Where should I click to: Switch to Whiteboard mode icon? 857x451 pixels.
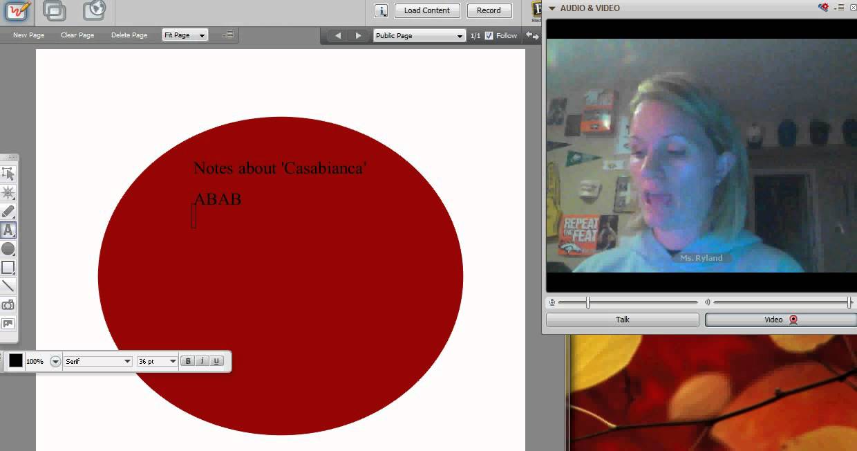[18, 10]
